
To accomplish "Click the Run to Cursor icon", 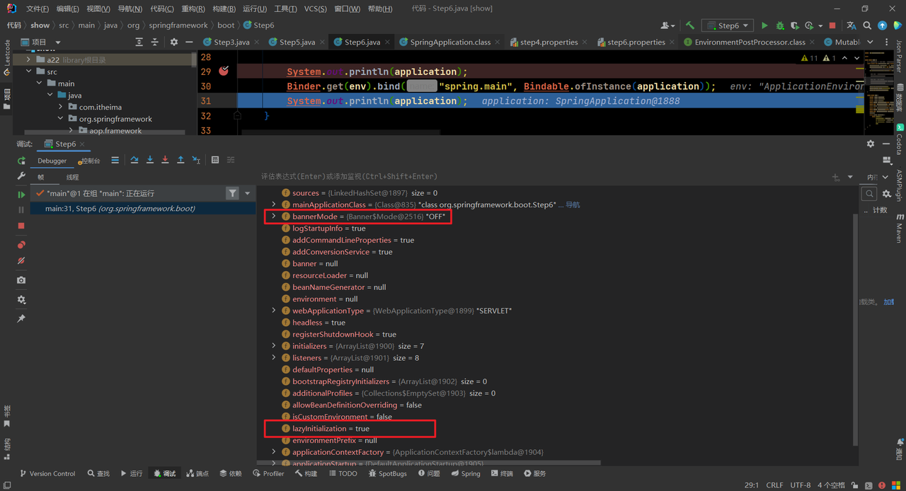I will (196, 161).
